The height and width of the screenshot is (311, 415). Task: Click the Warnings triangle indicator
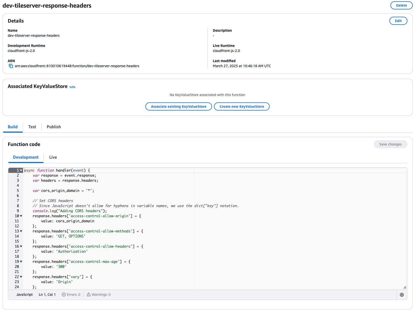[89, 295]
